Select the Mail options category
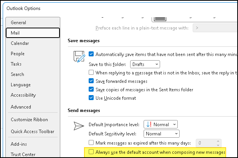Image resolution: width=238 pixels, height=158 pixels. coord(33,33)
